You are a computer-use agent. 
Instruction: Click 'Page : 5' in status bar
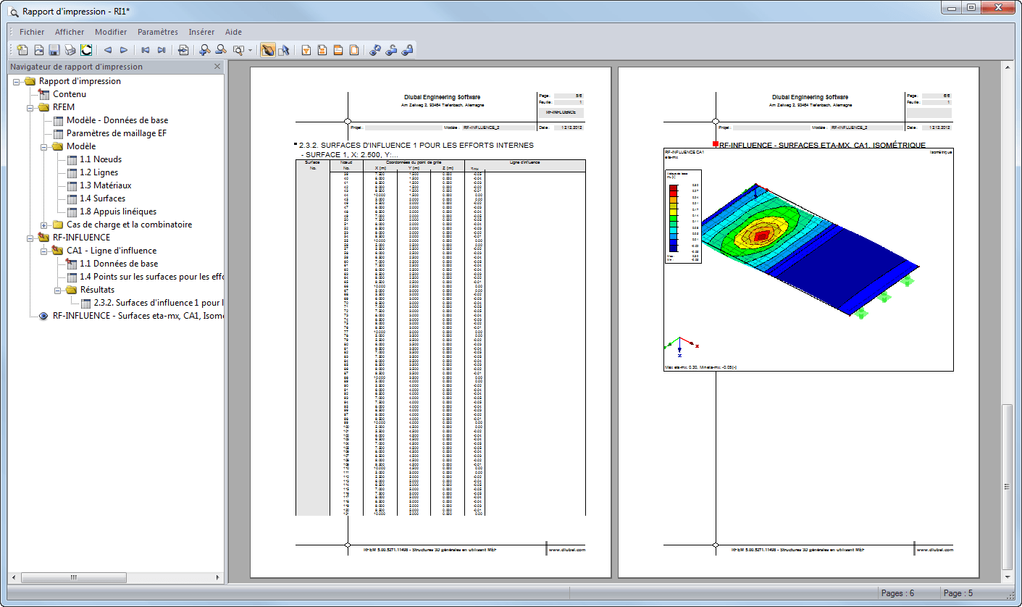click(x=958, y=593)
